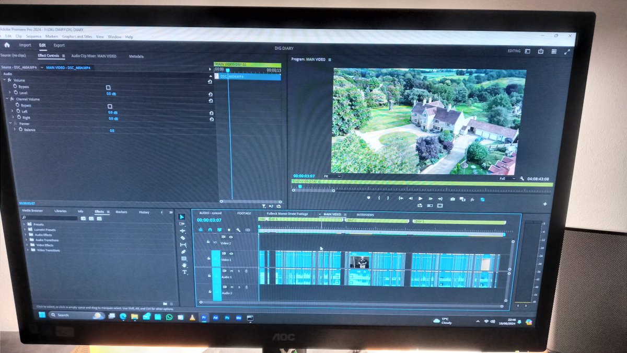Expand the Right channel parameter
Viewport: 627px width, 353px height.
point(13,118)
